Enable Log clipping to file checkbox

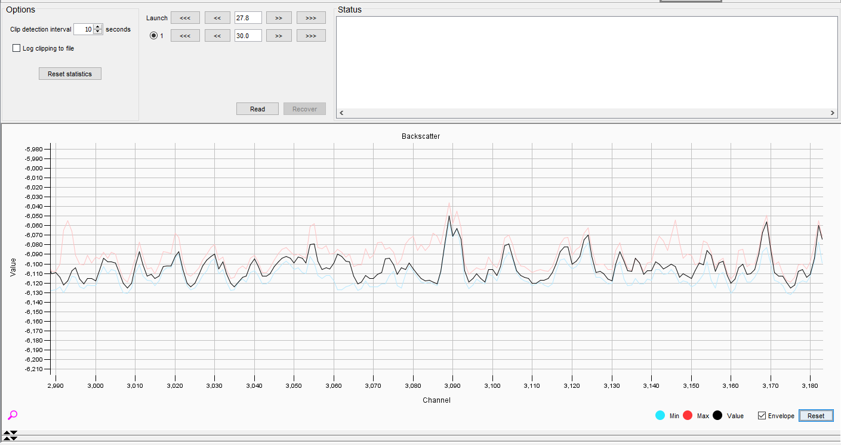coord(17,48)
